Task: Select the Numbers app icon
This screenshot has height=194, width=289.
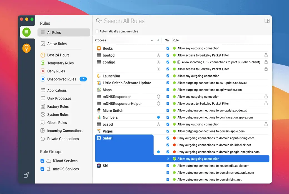Action: pos(99,117)
